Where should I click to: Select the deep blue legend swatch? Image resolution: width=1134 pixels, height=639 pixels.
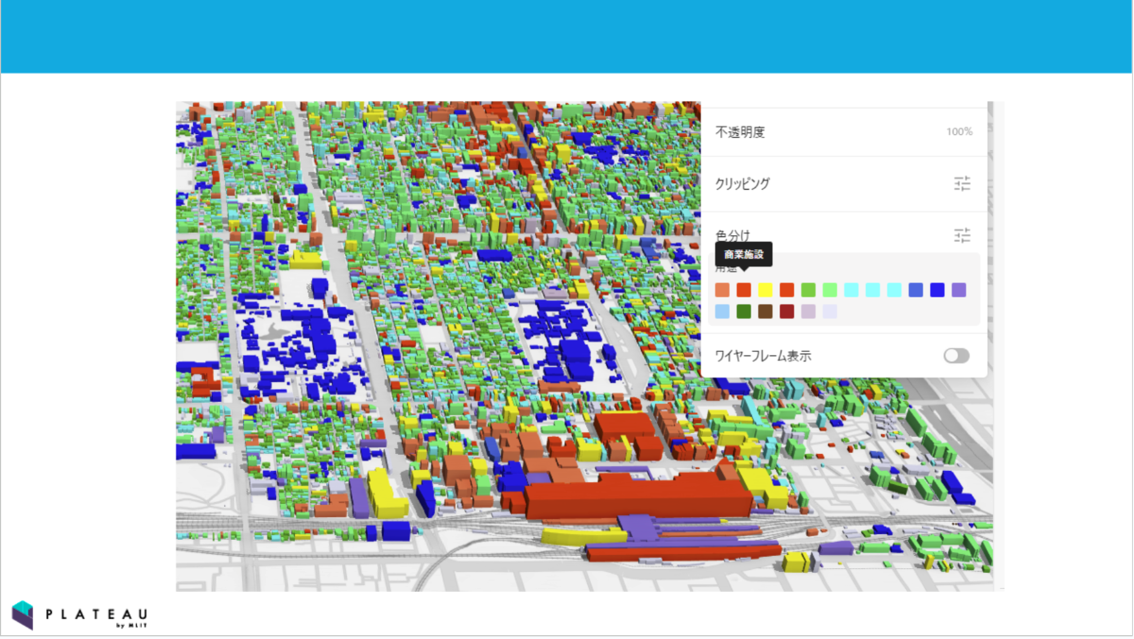coord(937,290)
